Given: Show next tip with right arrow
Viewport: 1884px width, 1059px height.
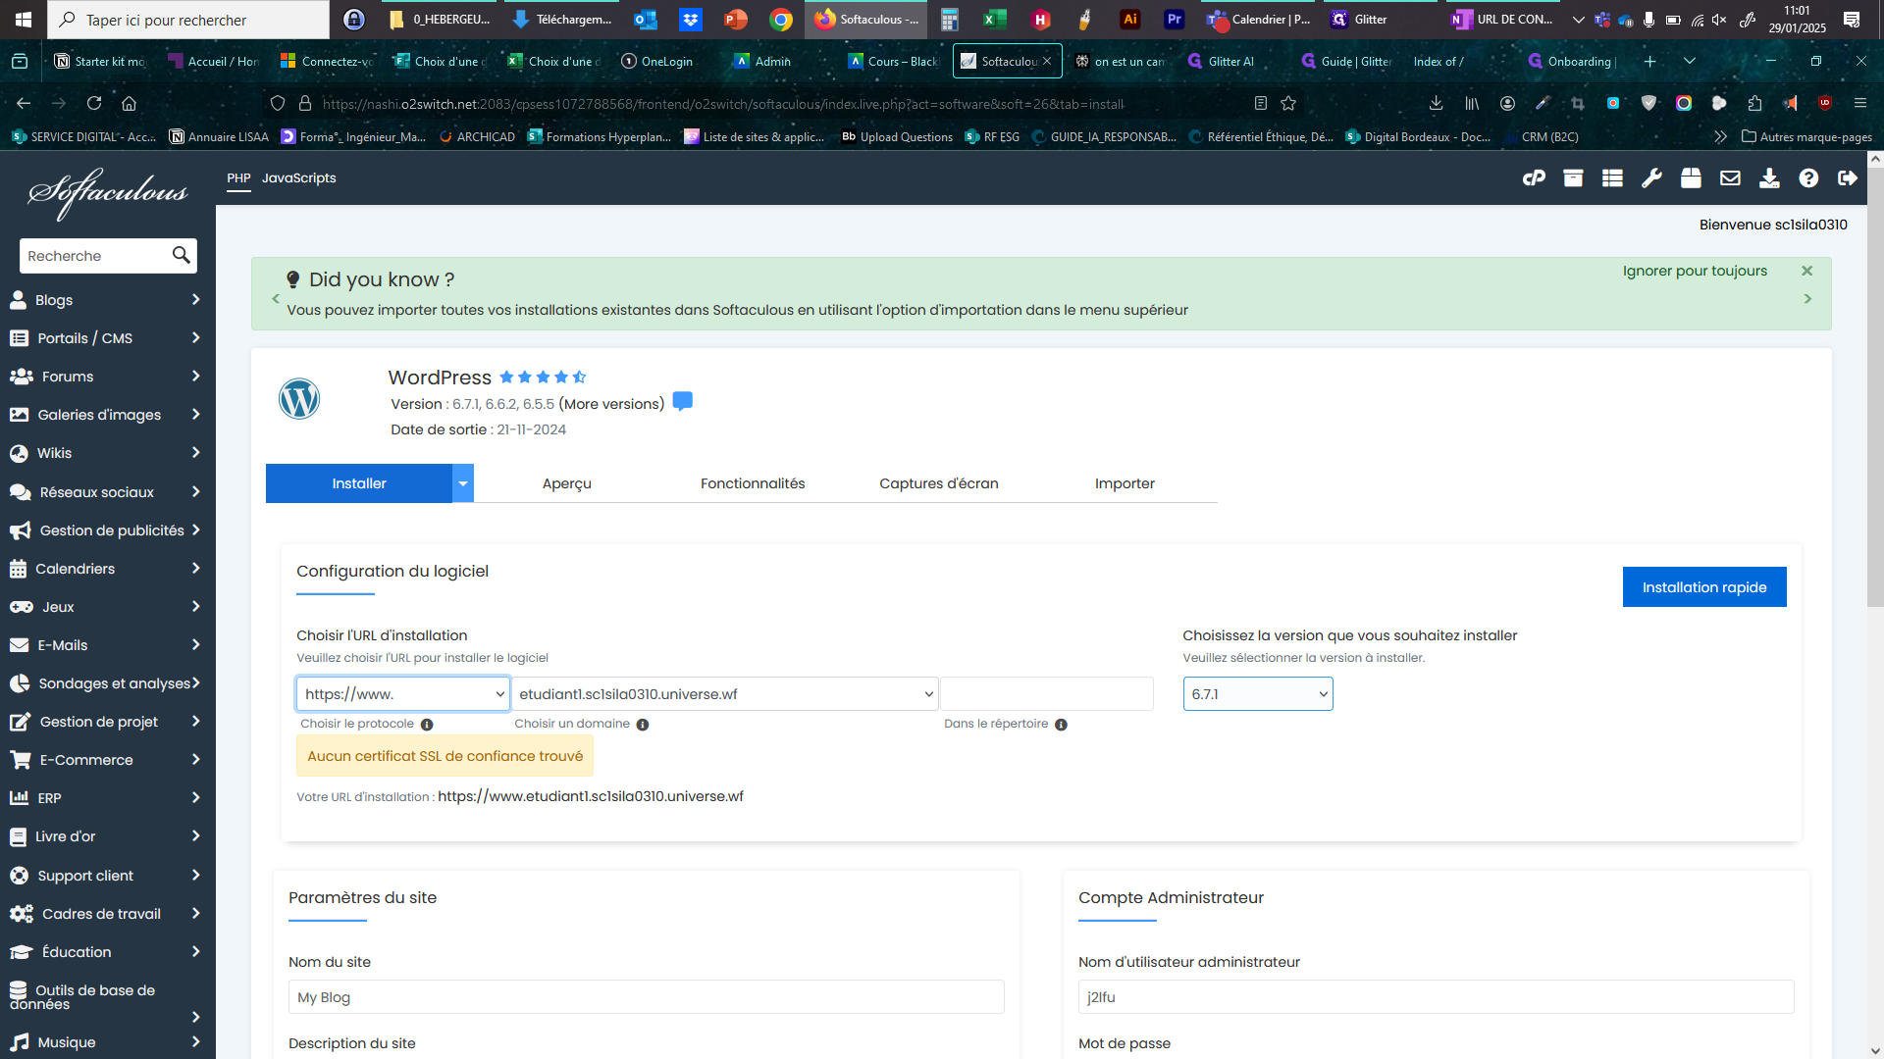Looking at the screenshot, I should pyautogui.click(x=1807, y=298).
